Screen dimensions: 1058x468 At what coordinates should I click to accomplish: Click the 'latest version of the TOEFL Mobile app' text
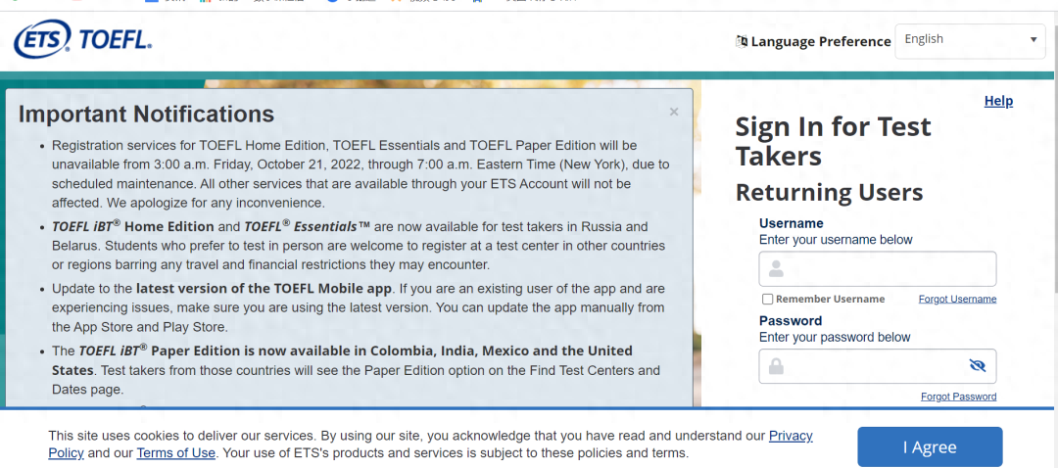click(x=264, y=289)
